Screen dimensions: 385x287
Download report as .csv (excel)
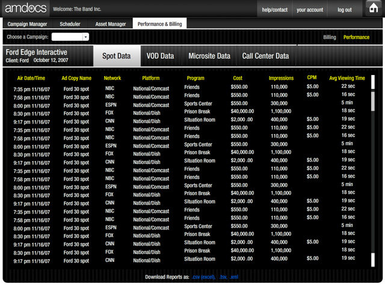point(203,277)
